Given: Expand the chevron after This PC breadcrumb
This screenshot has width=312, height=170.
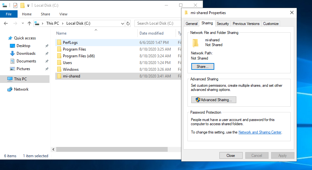Looking at the screenshot, I should 63,24.
